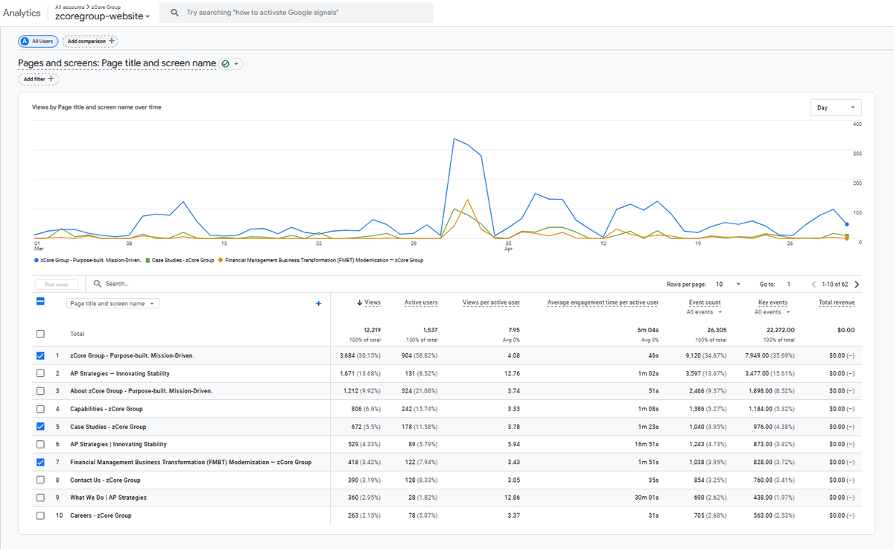Click the 12,219 total views value
Viewport: 894px width, 549px height.
coord(372,330)
